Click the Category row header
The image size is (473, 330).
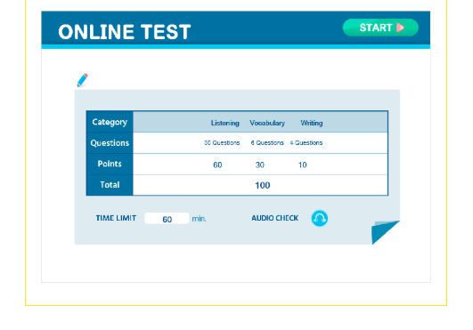click(110, 122)
